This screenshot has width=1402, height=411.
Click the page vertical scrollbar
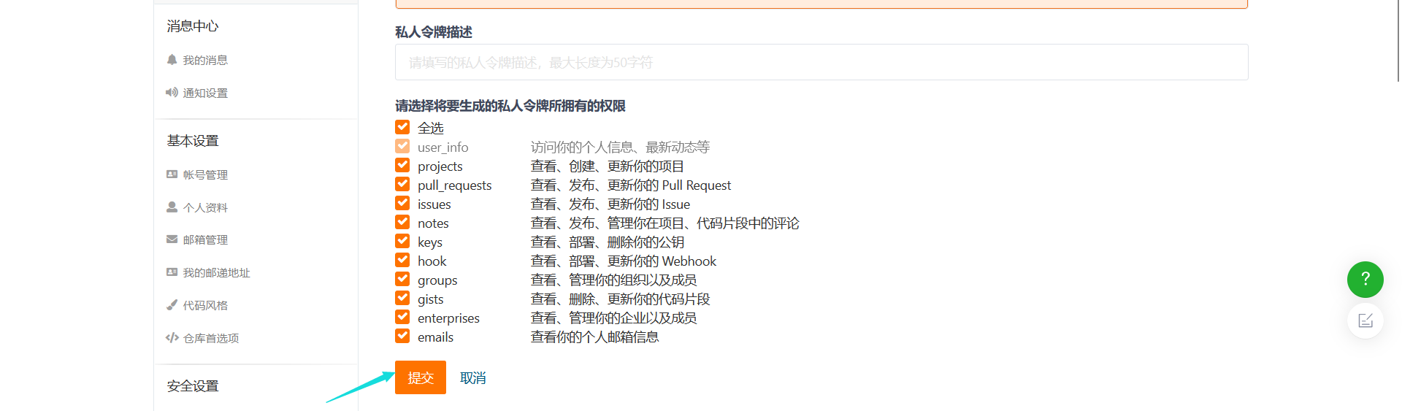pyautogui.click(x=1398, y=41)
